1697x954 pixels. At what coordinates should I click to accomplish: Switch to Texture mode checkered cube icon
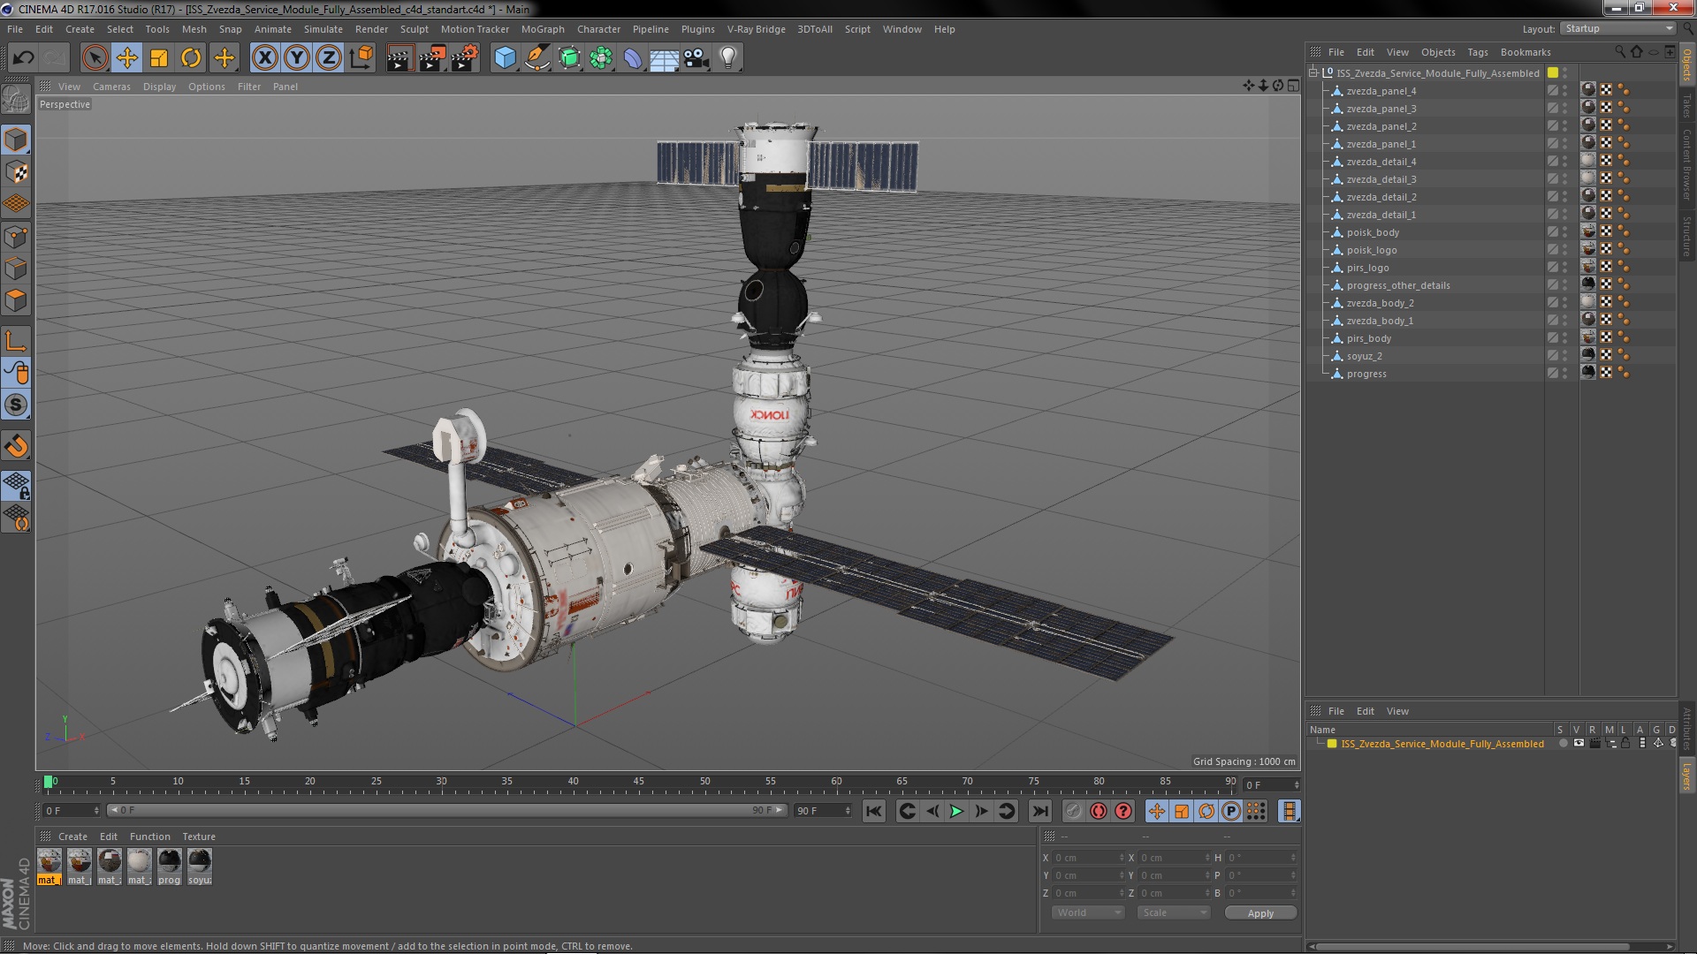[x=16, y=172]
